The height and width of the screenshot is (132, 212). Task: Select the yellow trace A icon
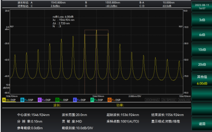pyautogui.click(x=4, y=100)
